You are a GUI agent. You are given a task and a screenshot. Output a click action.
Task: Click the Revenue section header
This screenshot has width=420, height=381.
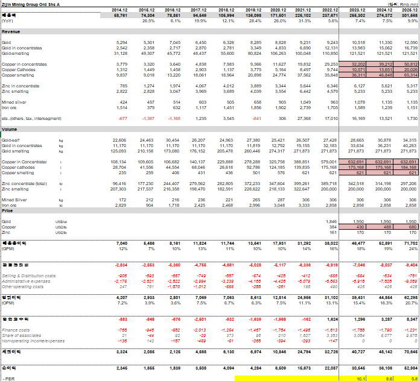click(11, 31)
